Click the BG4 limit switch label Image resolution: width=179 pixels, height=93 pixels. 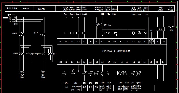point(109,83)
